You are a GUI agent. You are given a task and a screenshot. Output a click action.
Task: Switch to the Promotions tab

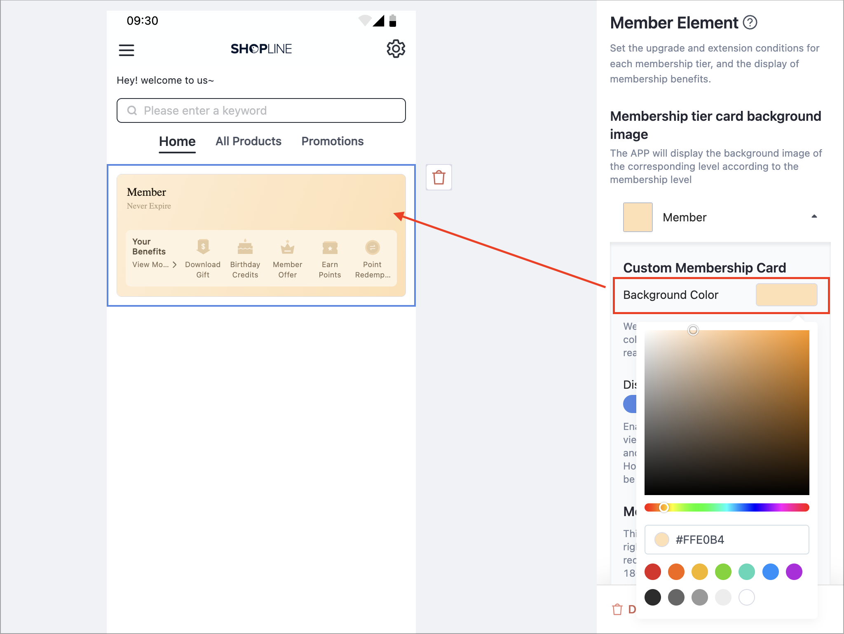(x=333, y=141)
